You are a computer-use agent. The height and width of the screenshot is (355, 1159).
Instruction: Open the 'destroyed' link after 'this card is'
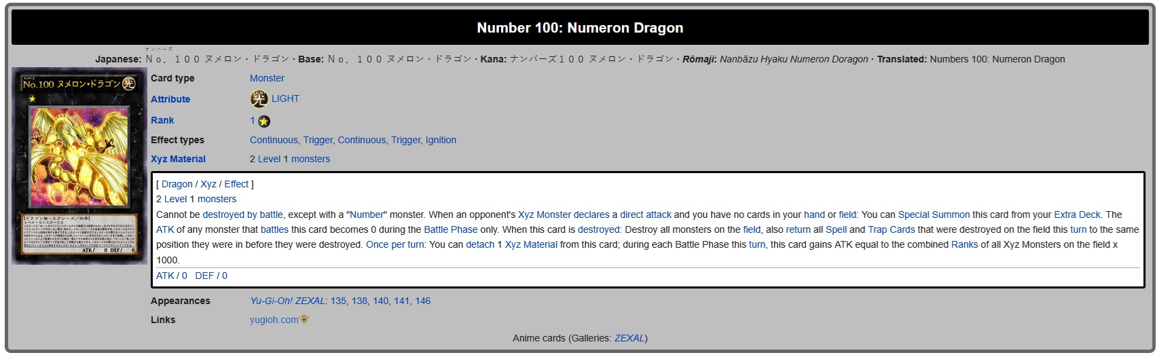[599, 229]
